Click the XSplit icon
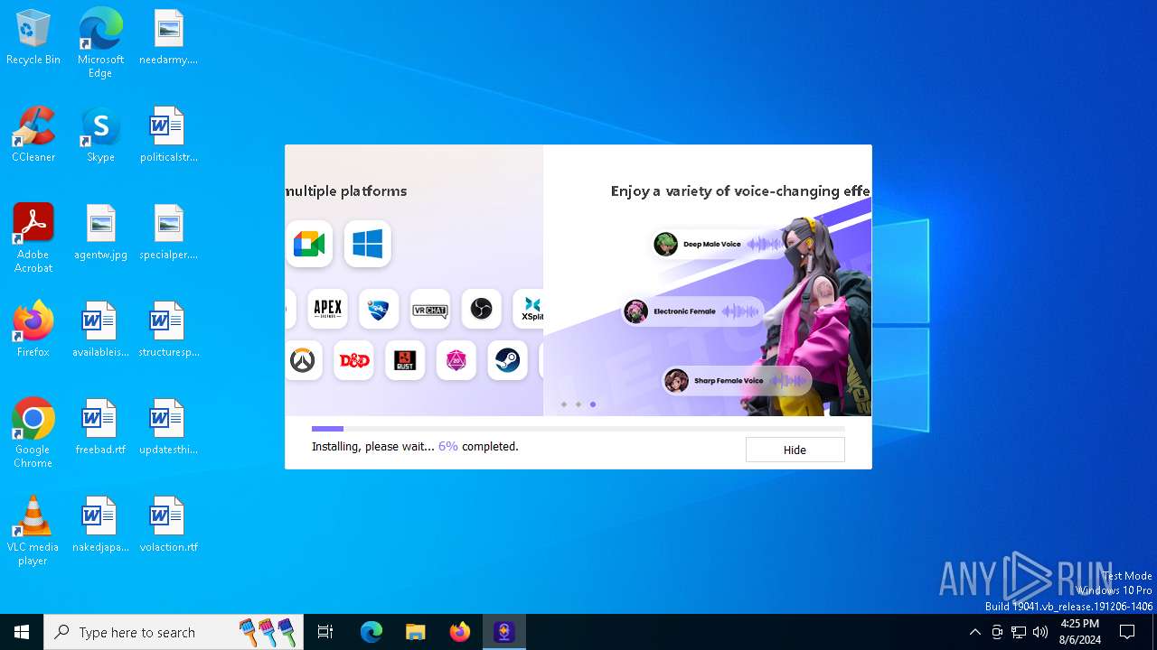Image resolution: width=1157 pixels, height=650 pixels. coord(529,310)
